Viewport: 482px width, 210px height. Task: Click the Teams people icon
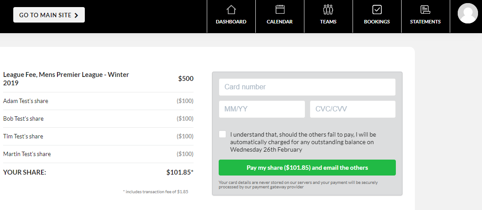point(328,9)
